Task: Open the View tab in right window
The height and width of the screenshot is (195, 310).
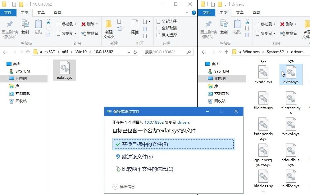Action: click(x=256, y=13)
